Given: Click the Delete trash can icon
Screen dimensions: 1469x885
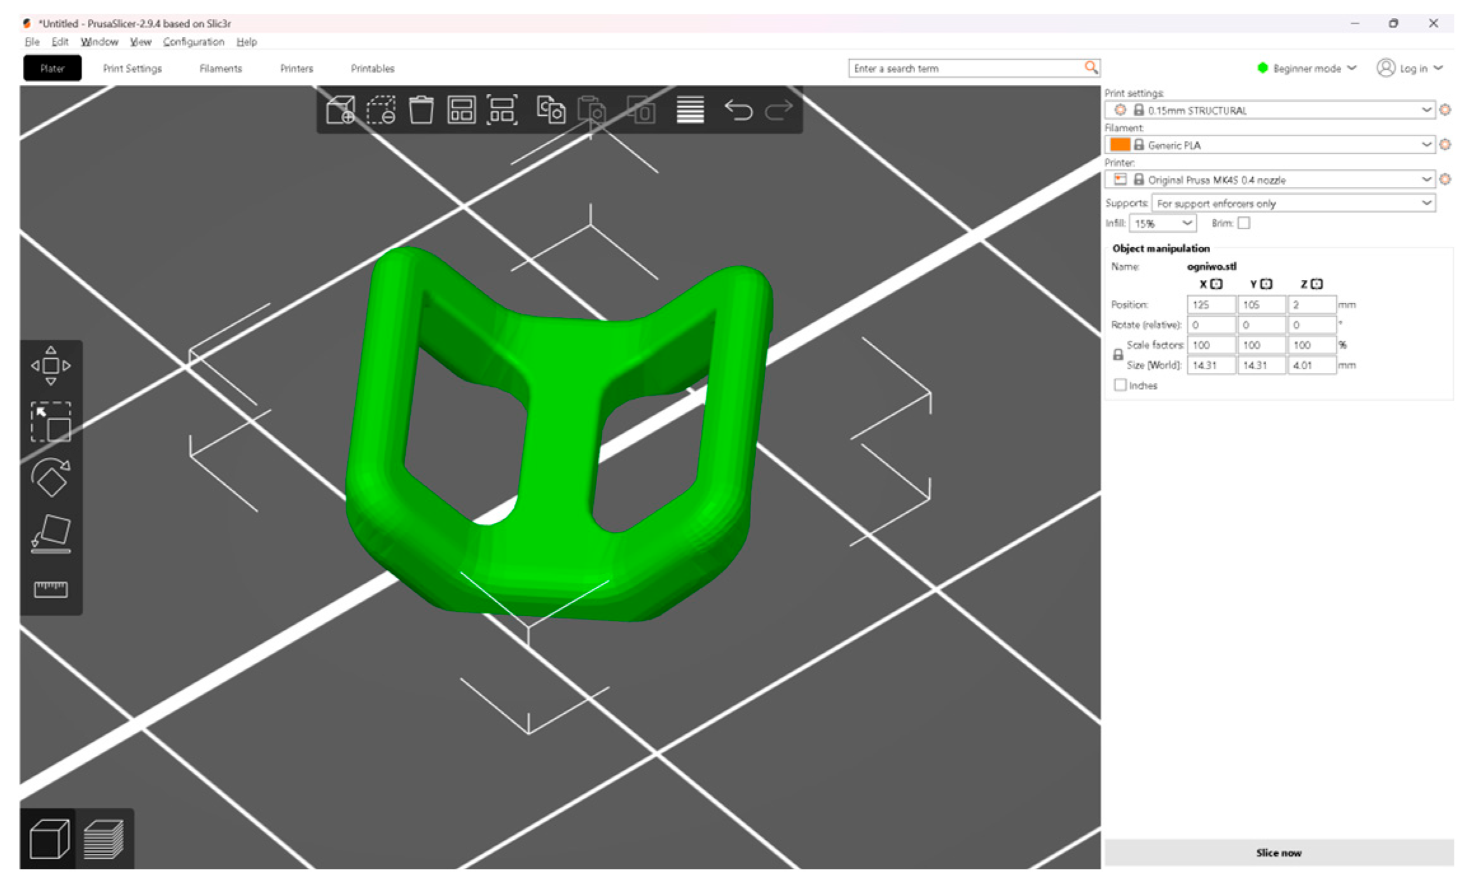Looking at the screenshot, I should [x=421, y=110].
